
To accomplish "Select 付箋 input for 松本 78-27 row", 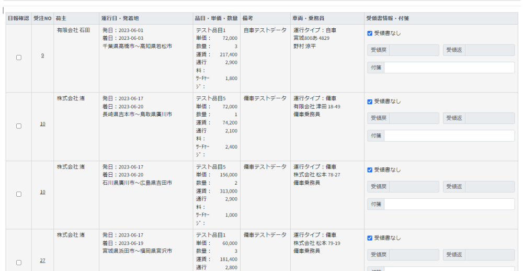I will 449,204.
